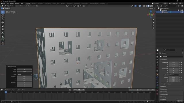Open the View Layer properties tab
Screen dimensions: 184x103
tap(157, 62)
